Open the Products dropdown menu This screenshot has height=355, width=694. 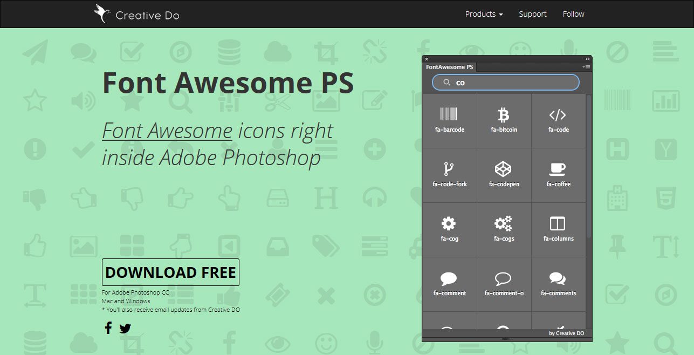[x=483, y=14]
